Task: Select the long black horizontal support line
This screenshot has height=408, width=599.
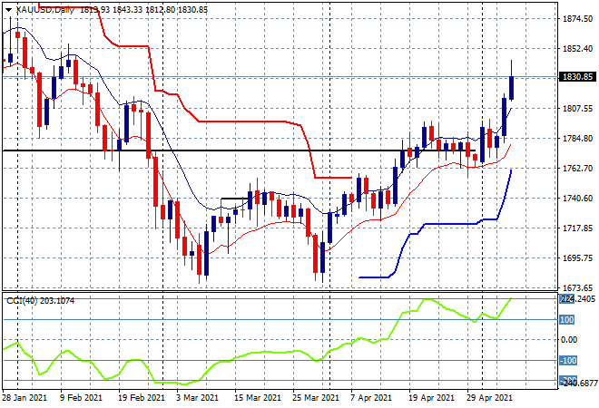Action: [239, 151]
